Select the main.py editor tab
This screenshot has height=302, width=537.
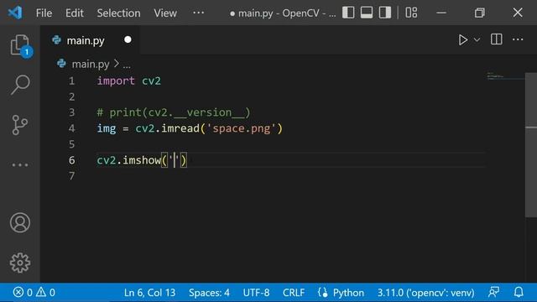pyautogui.click(x=90, y=40)
